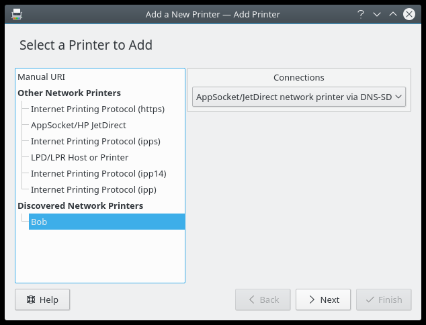The height and width of the screenshot is (325, 426).
Task: Select Manual URI entry
Action: tap(42, 77)
